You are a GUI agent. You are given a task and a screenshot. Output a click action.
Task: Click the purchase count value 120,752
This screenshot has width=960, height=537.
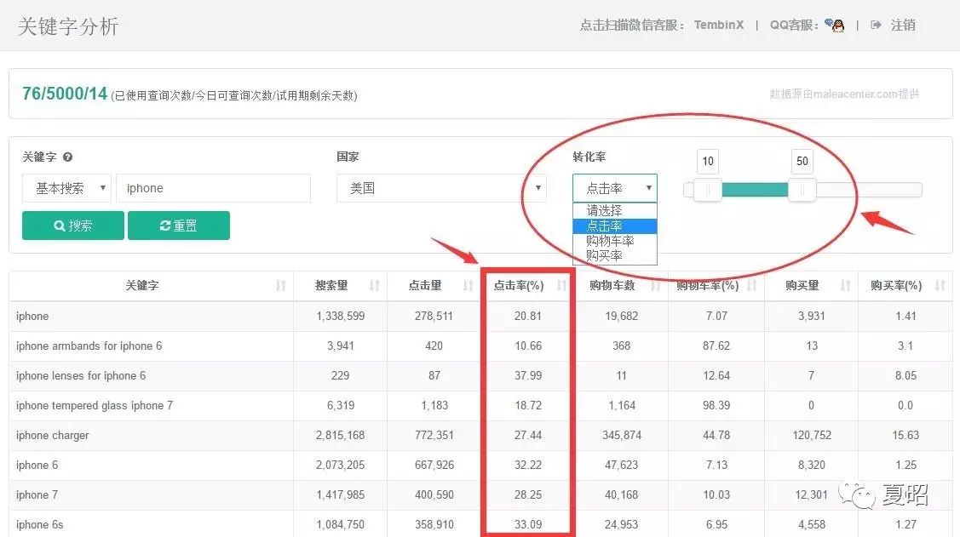[x=812, y=436]
